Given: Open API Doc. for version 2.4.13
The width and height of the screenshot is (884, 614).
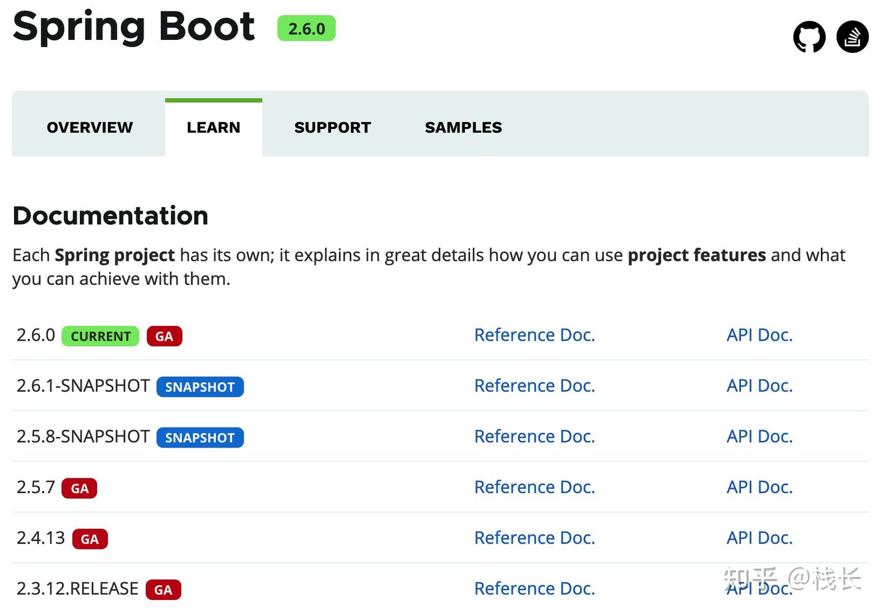Looking at the screenshot, I should click(x=759, y=538).
